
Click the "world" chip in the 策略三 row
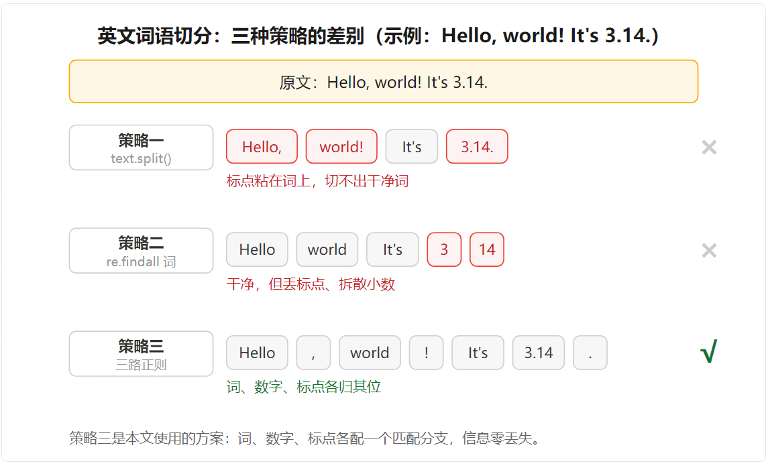coord(370,353)
